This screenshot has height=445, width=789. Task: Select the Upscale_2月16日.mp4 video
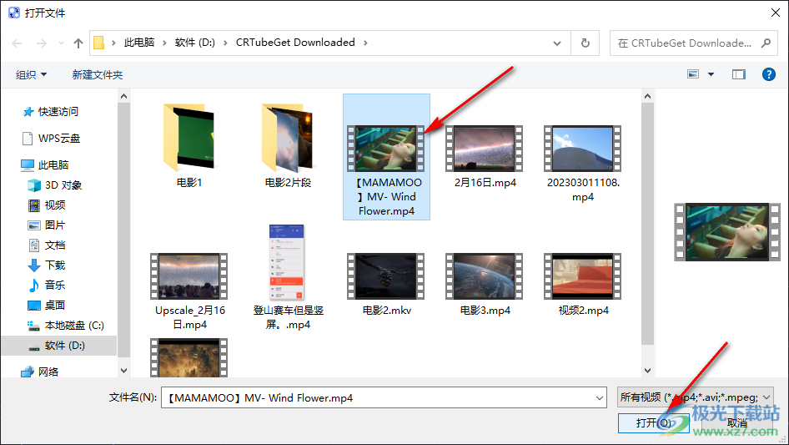[189, 291]
